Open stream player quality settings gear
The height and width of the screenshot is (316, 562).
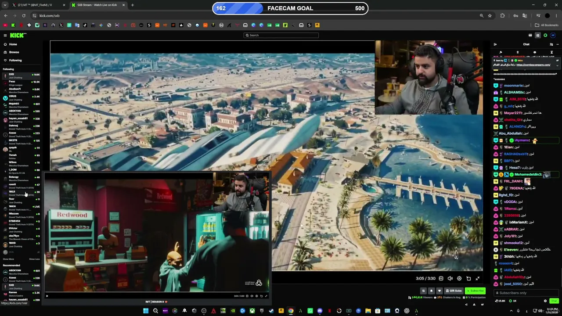459,278
